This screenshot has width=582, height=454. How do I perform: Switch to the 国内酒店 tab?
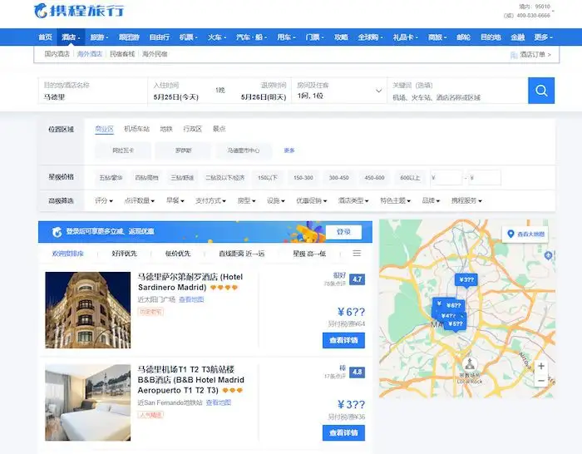(57, 54)
